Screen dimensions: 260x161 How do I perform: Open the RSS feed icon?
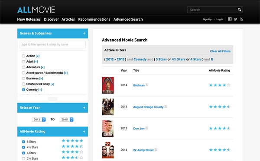click(x=241, y=19)
